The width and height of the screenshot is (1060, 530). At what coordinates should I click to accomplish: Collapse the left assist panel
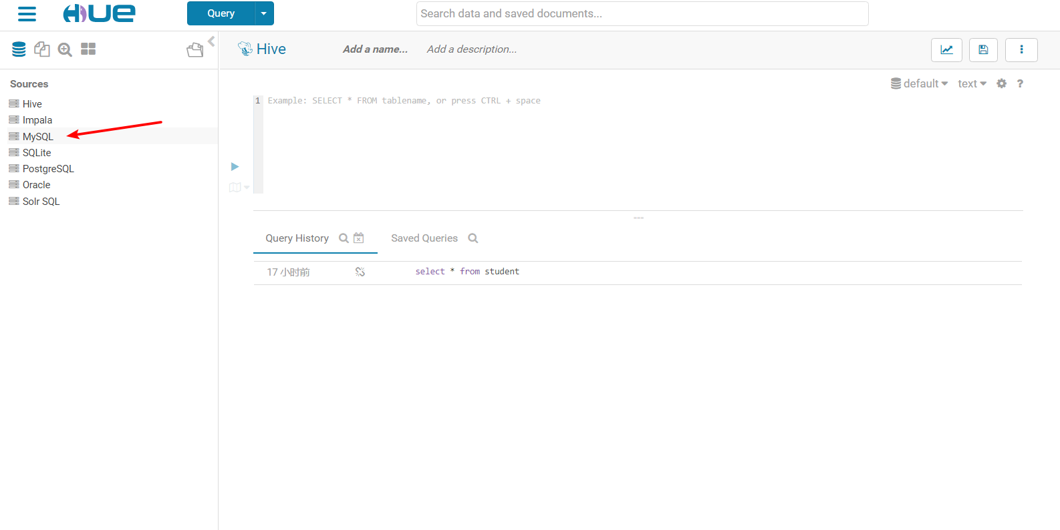coord(211,41)
